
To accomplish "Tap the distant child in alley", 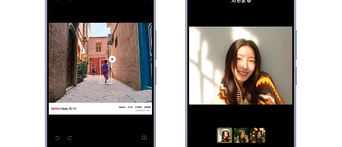I will (93, 70).
